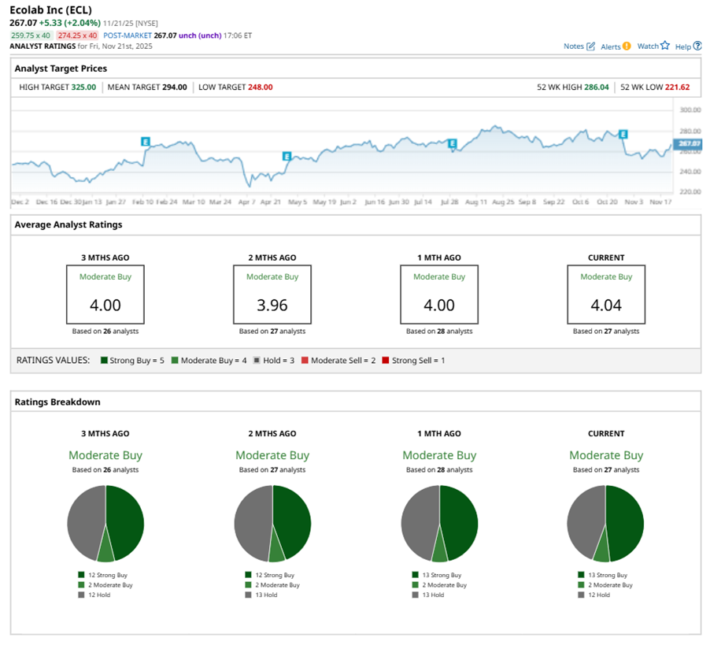
Task: Open the Notes edit icon
Action: tap(591, 46)
